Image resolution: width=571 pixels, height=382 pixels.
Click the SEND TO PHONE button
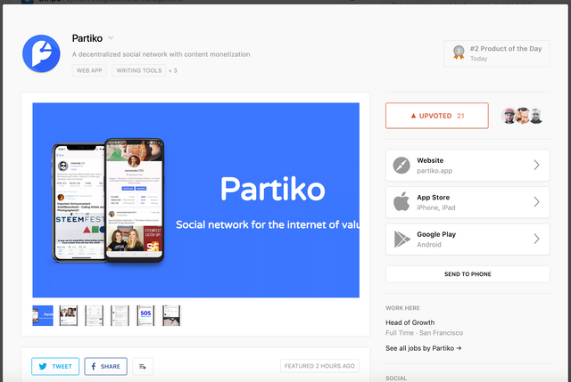tap(468, 274)
